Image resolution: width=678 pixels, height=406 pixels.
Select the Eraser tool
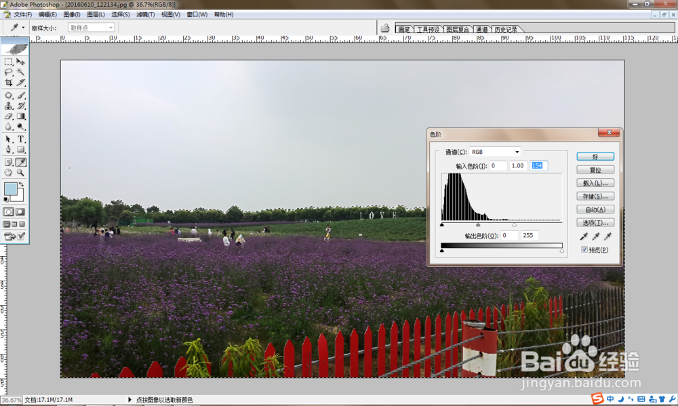click(x=8, y=117)
